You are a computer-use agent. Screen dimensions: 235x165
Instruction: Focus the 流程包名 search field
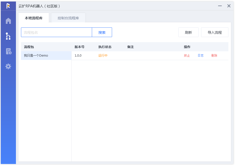[x=56, y=32]
